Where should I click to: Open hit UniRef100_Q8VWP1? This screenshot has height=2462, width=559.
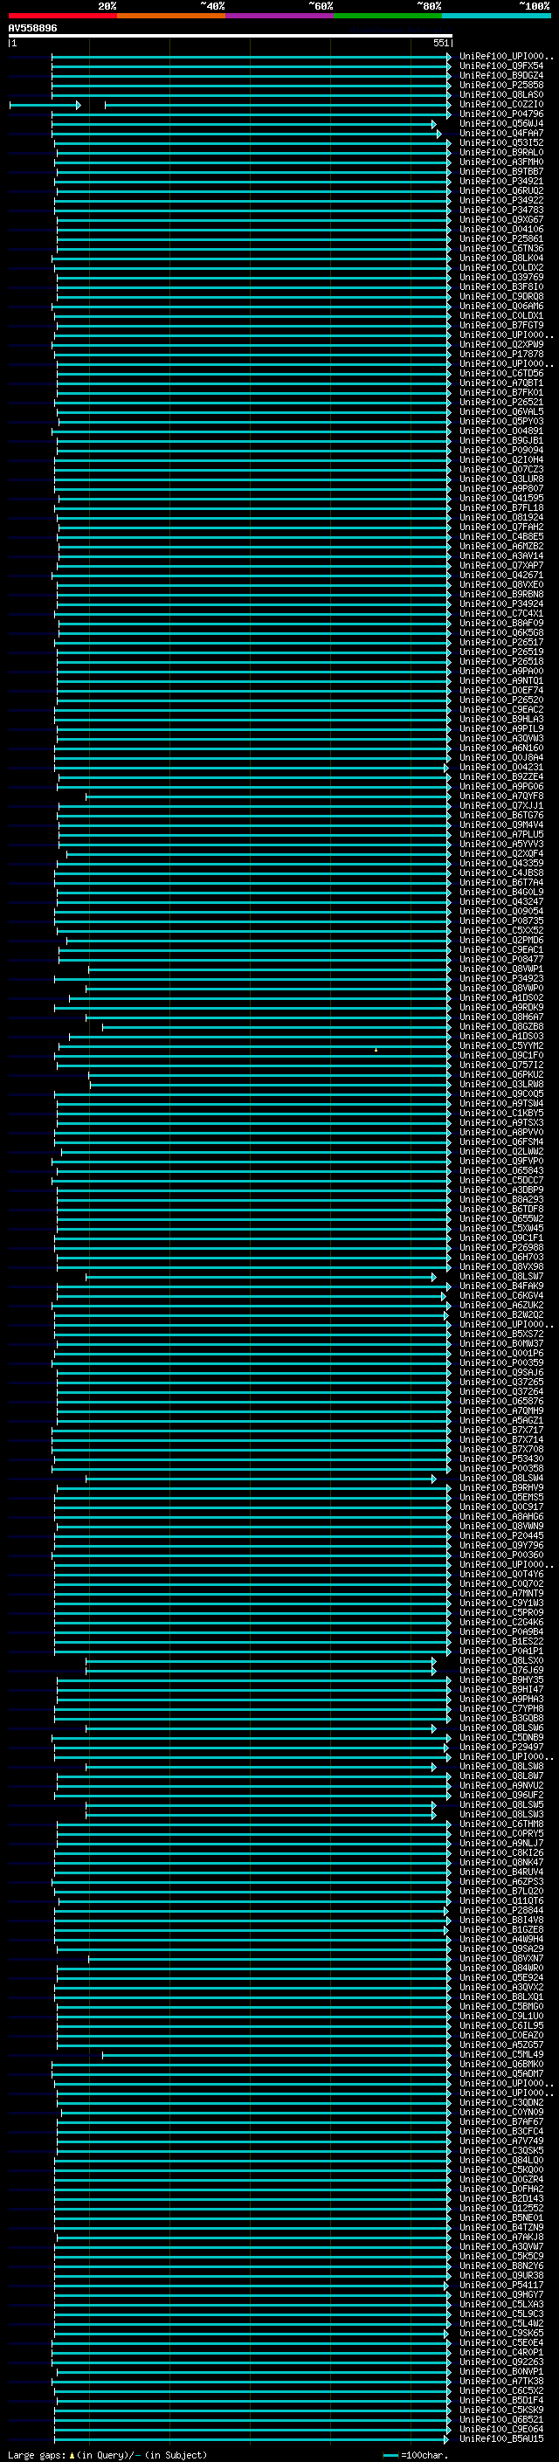(500, 969)
